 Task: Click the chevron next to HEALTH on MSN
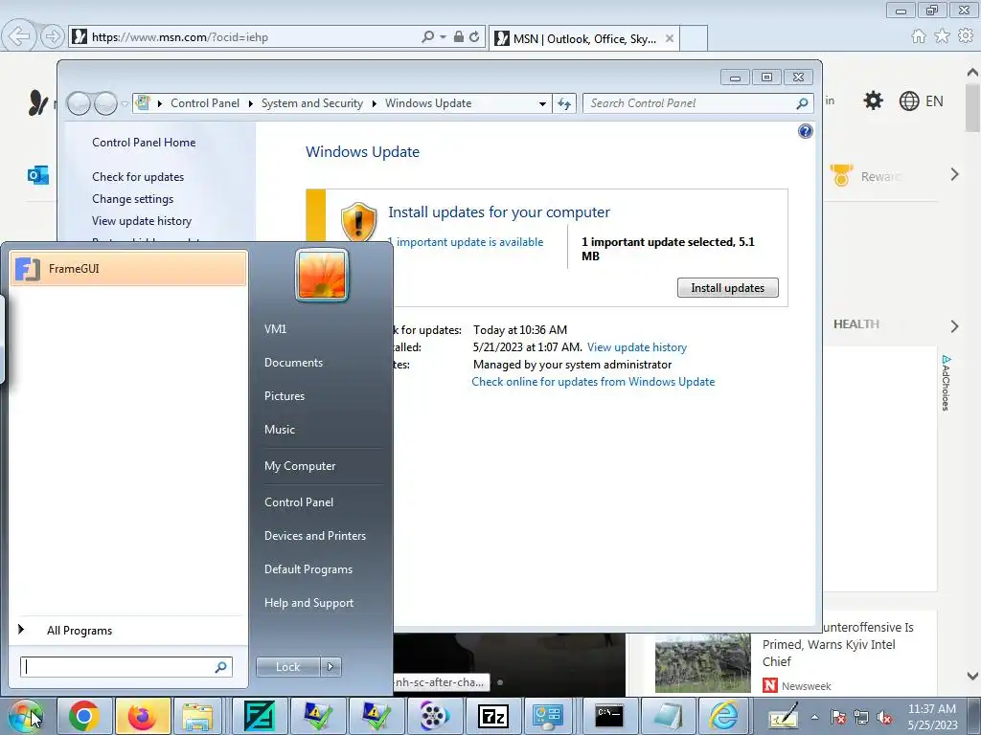pyautogui.click(x=954, y=325)
